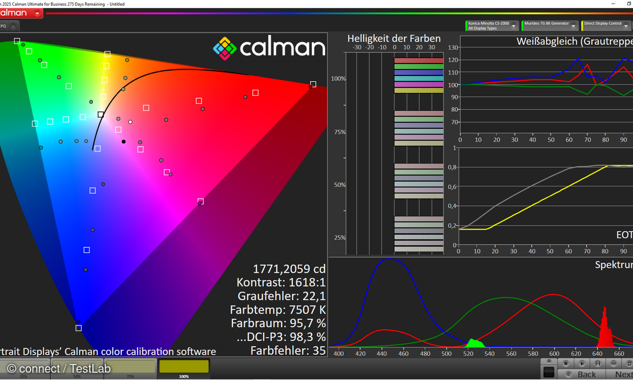Open the Direct Display Control dropdown
This screenshot has width=633, height=380.
point(627,25)
